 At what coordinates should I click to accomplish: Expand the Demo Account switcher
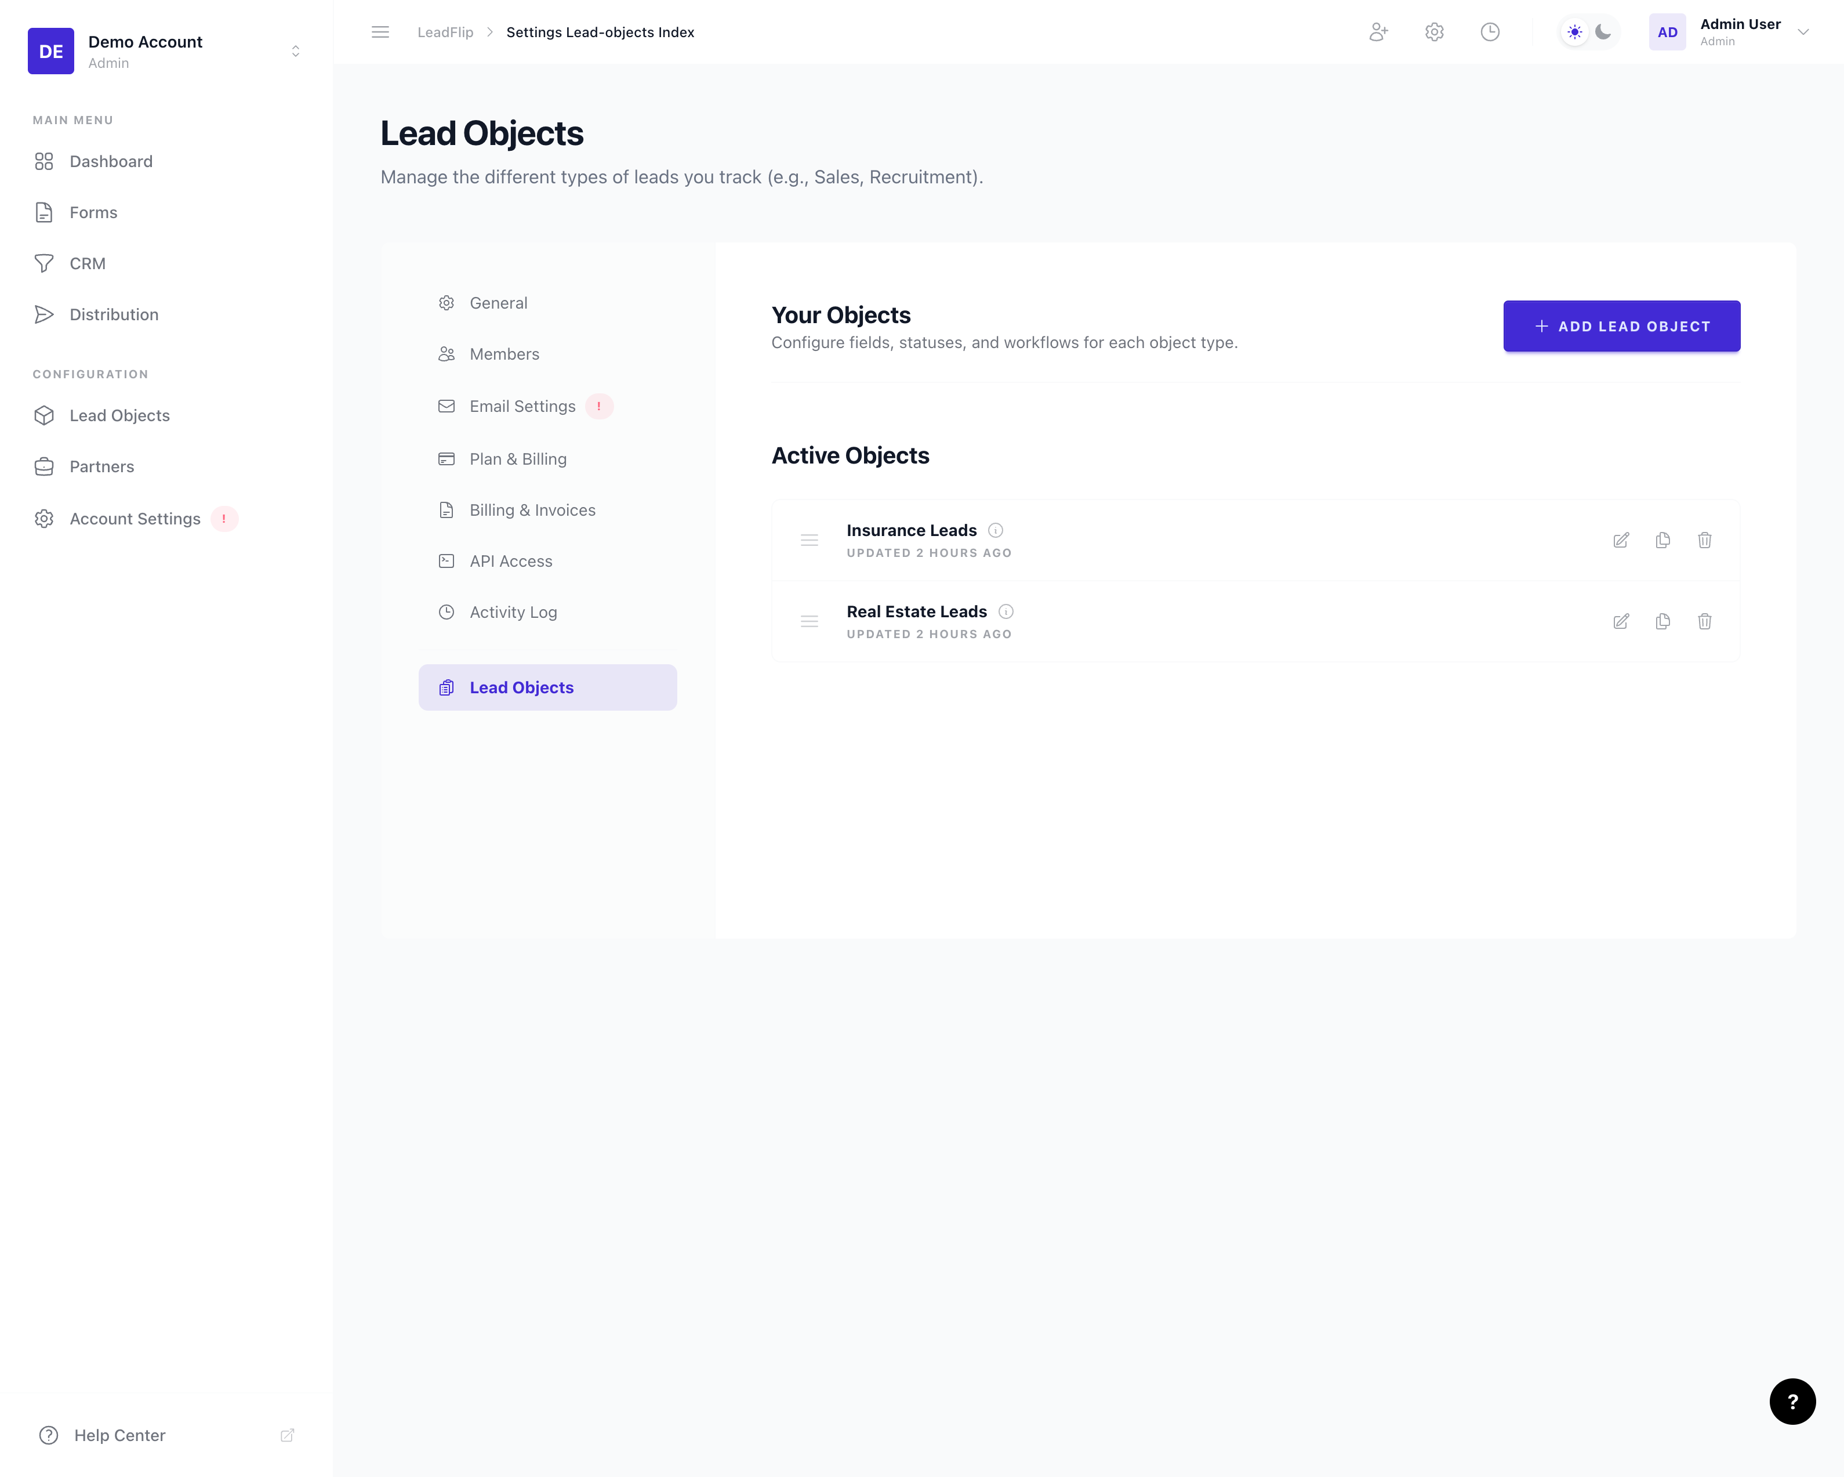click(x=295, y=52)
